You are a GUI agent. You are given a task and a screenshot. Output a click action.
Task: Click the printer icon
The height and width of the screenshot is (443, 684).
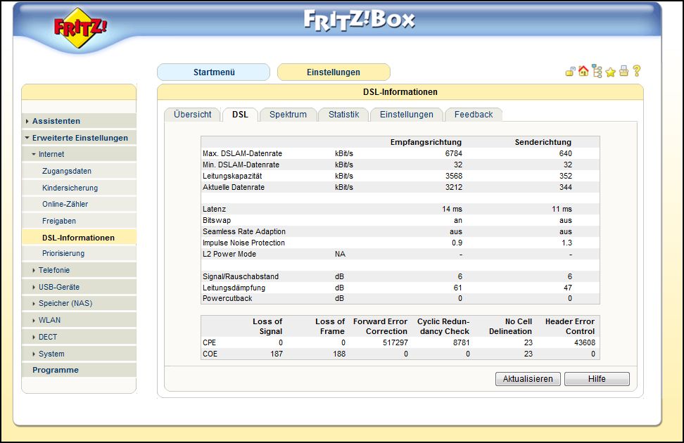pyautogui.click(x=623, y=71)
